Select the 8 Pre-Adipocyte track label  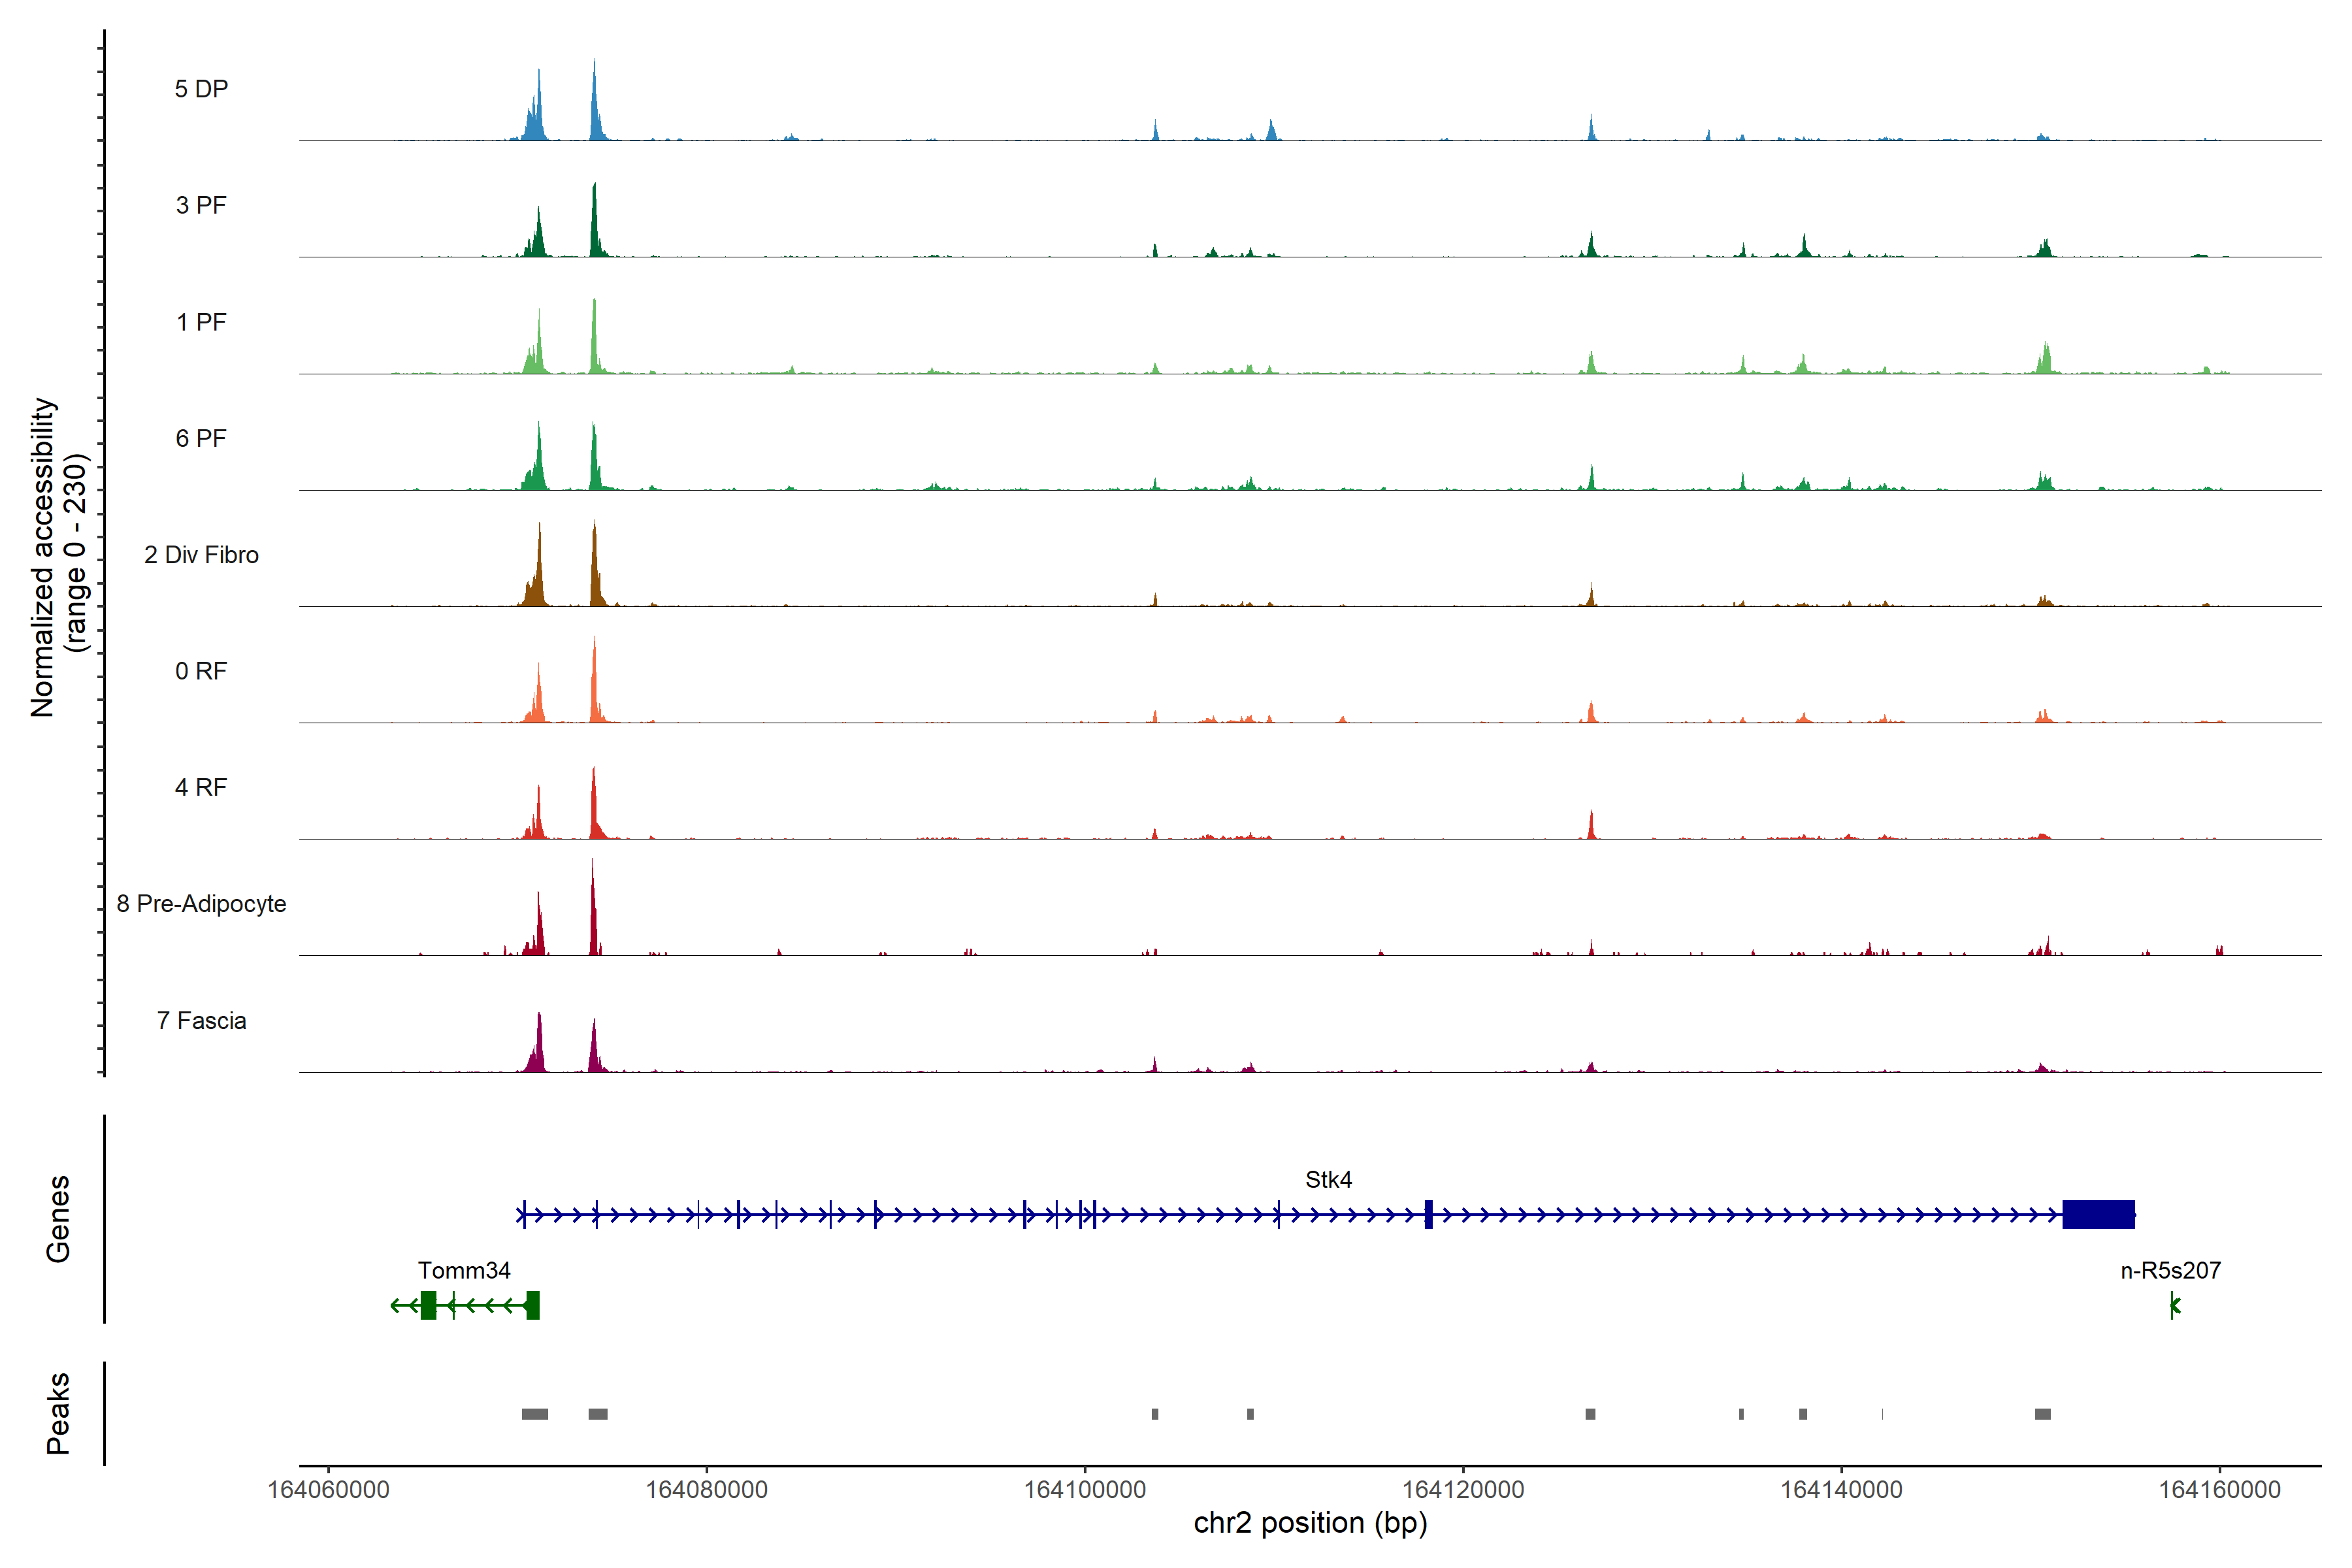click(201, 904)
